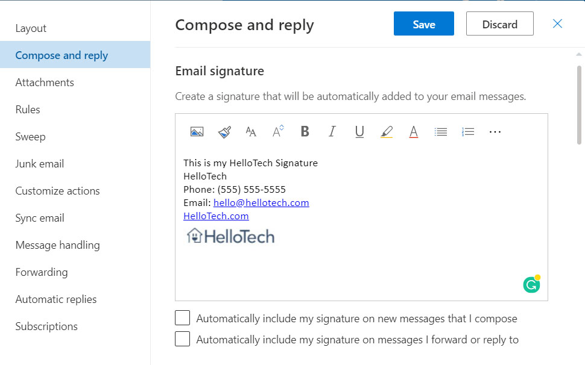
Task: Enable signature on new composed messages
Action: coord(182,318)
